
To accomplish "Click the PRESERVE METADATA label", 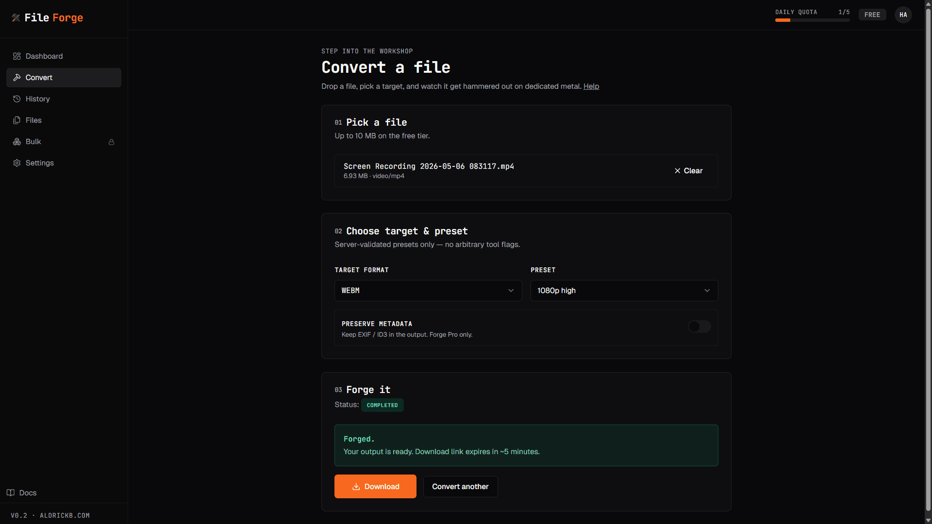I will point(377,324).
